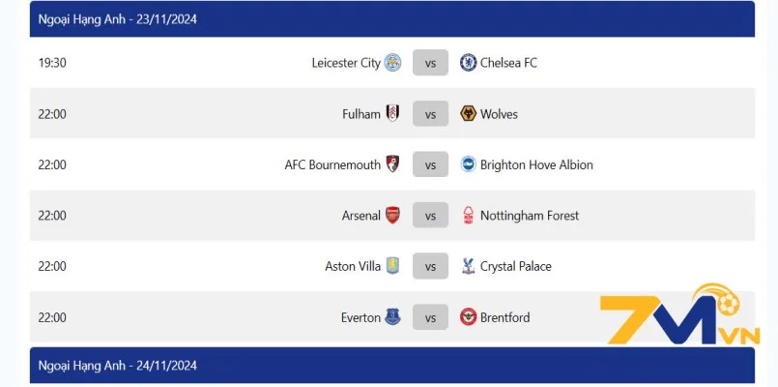Click the Everton club crest
The width and height of the screenshot is (778, 387).
coord(392,317)
